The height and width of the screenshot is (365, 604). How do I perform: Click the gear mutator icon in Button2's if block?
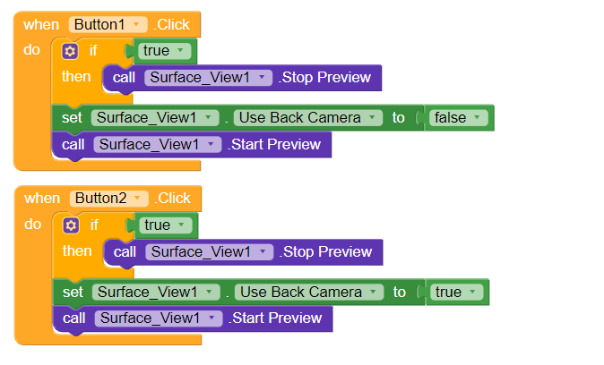point(71,225)
